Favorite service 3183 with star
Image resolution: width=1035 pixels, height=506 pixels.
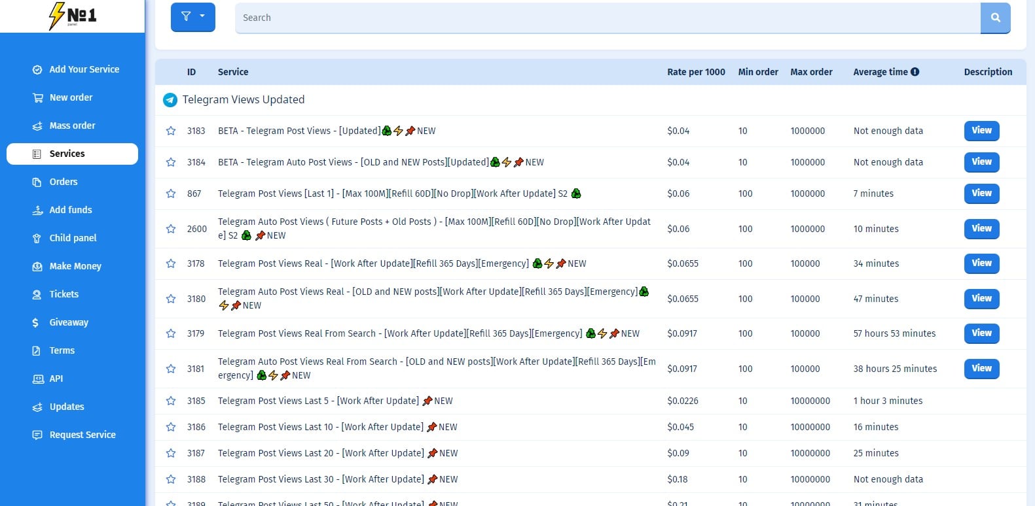(x=171, y=131)
